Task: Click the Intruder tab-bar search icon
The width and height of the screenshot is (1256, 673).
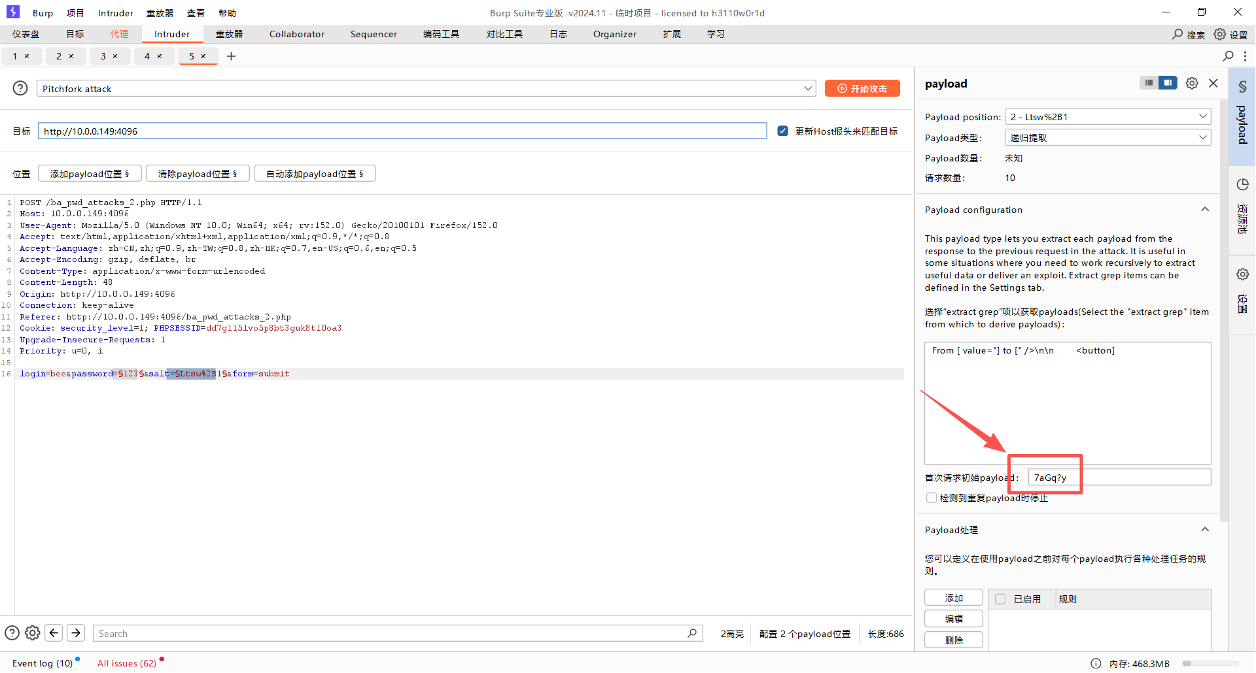Action: pyautogui.click(x=1228, y=56)
